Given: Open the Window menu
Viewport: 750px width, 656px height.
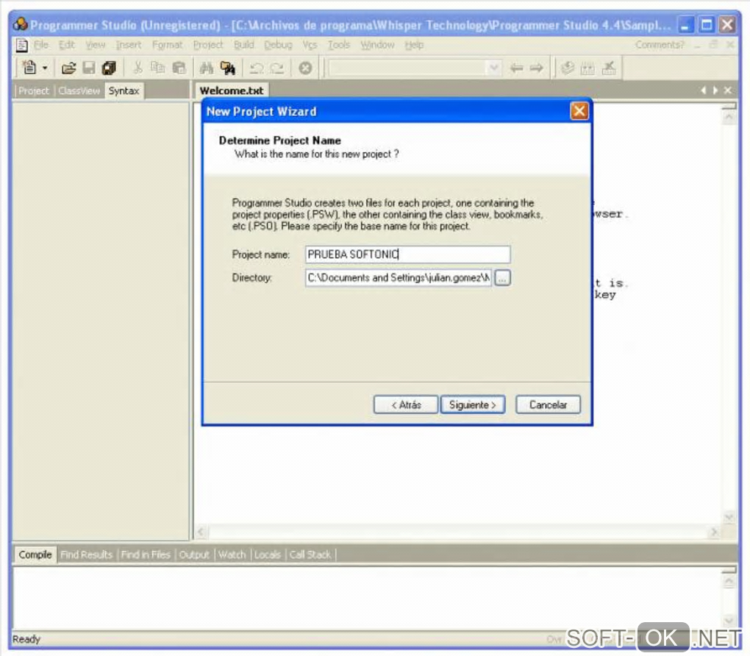Looking at the screenshot, I should (377, 45).
